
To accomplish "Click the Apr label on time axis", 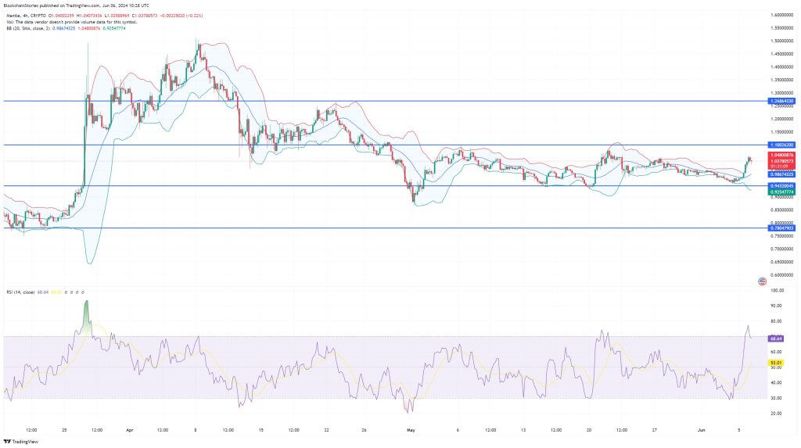I will pos(128,430).
